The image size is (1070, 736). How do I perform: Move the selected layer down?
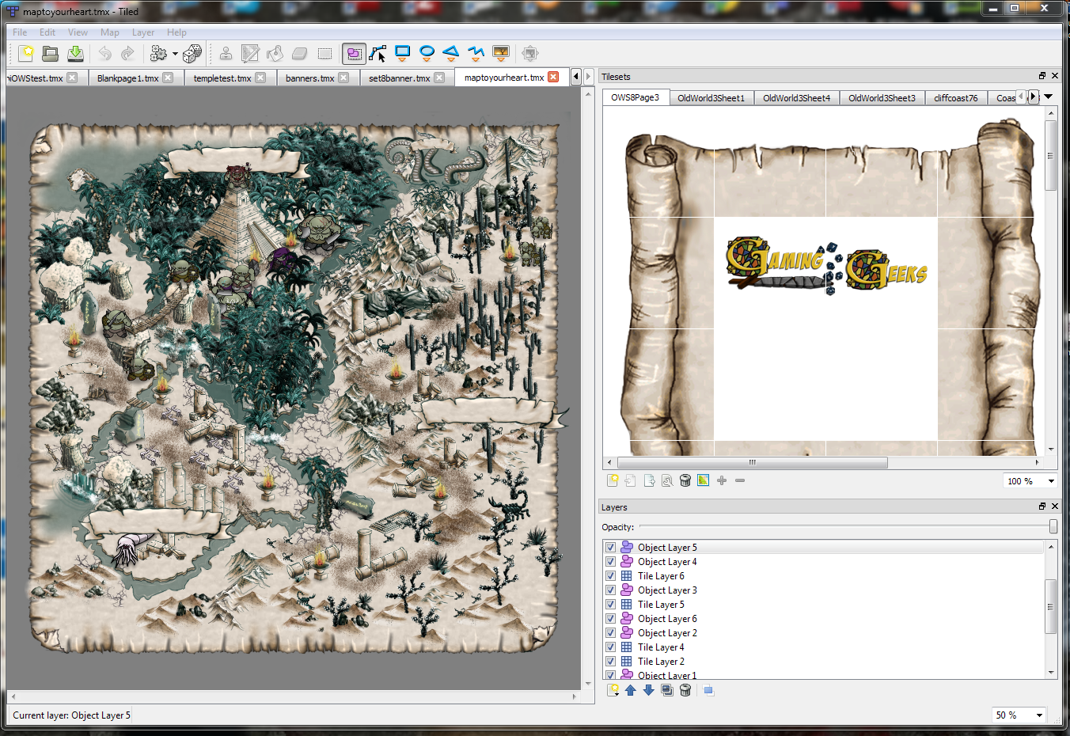(x=649, y=690)
